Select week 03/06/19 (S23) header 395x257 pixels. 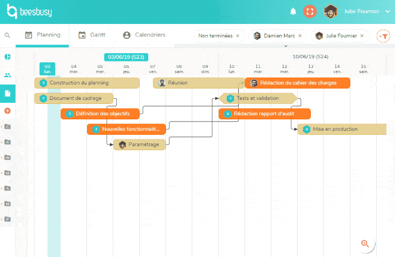126,57
